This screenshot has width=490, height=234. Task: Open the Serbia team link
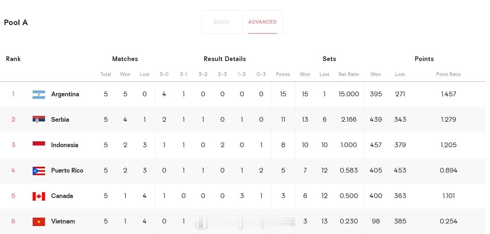60,120
